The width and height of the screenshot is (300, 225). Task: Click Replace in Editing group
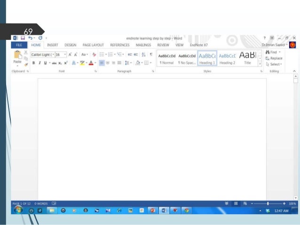pos(274,58)
